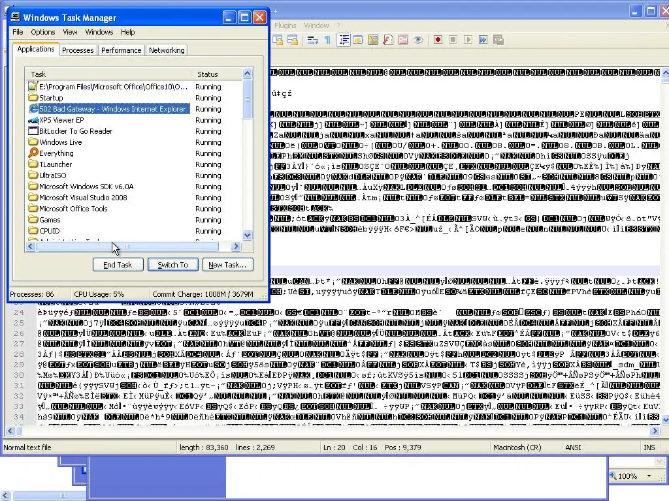Start macro recording with red record icon
The image size is (669, 501).
coord(438,40)
